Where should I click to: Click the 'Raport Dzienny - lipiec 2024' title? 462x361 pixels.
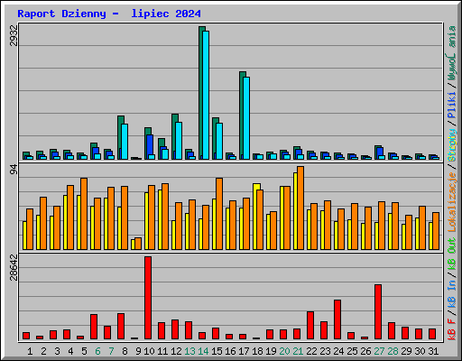click(109, 14)
